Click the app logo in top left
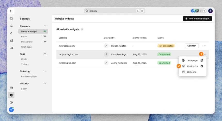The width and height of the screenshot is (222, 121). [11, 11]
